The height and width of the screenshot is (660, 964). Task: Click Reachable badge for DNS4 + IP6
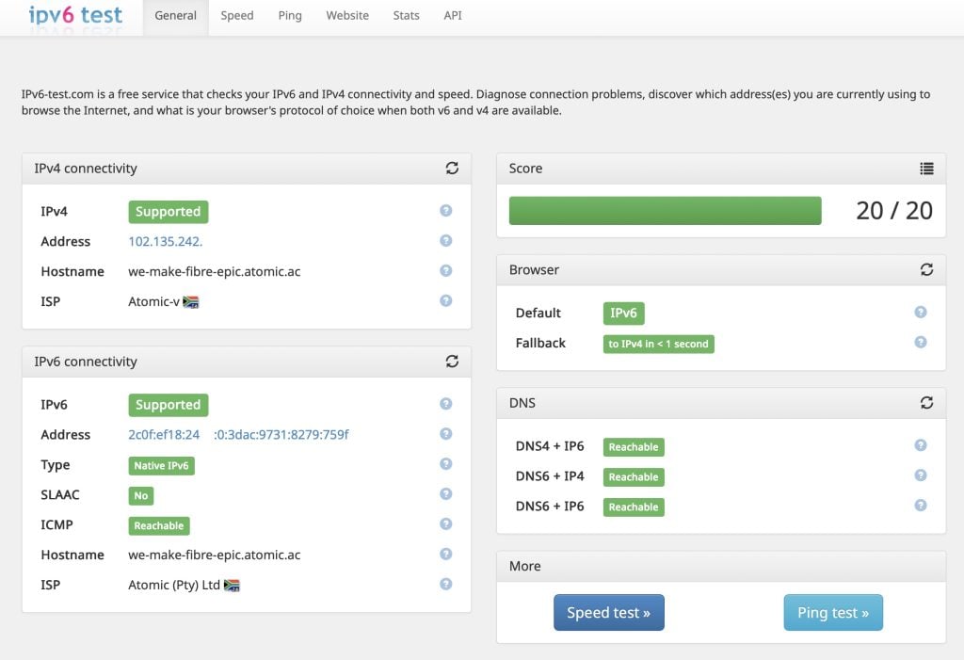click(x=634, y=447)
